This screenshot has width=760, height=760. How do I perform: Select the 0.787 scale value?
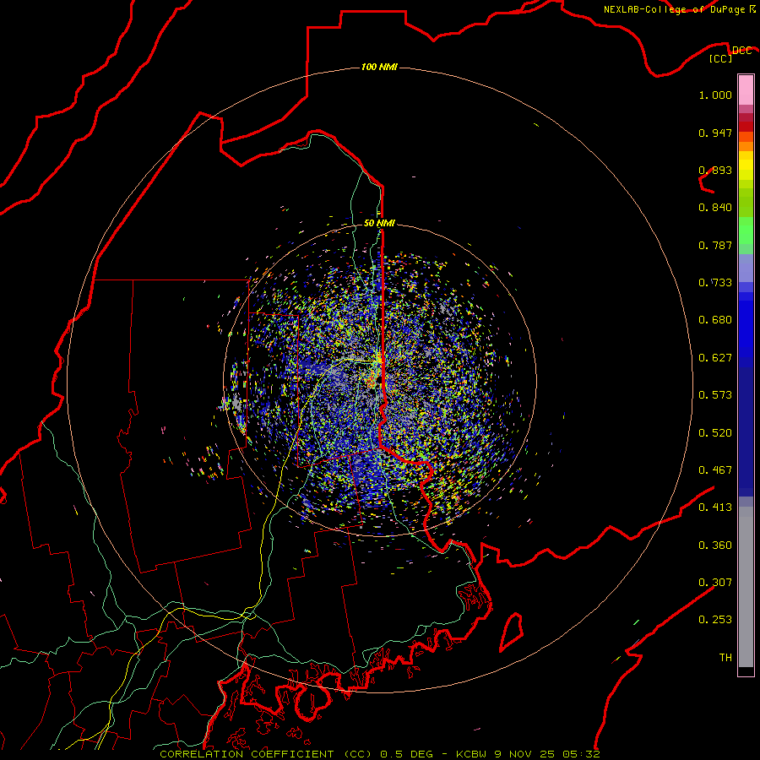pos(715,245)
